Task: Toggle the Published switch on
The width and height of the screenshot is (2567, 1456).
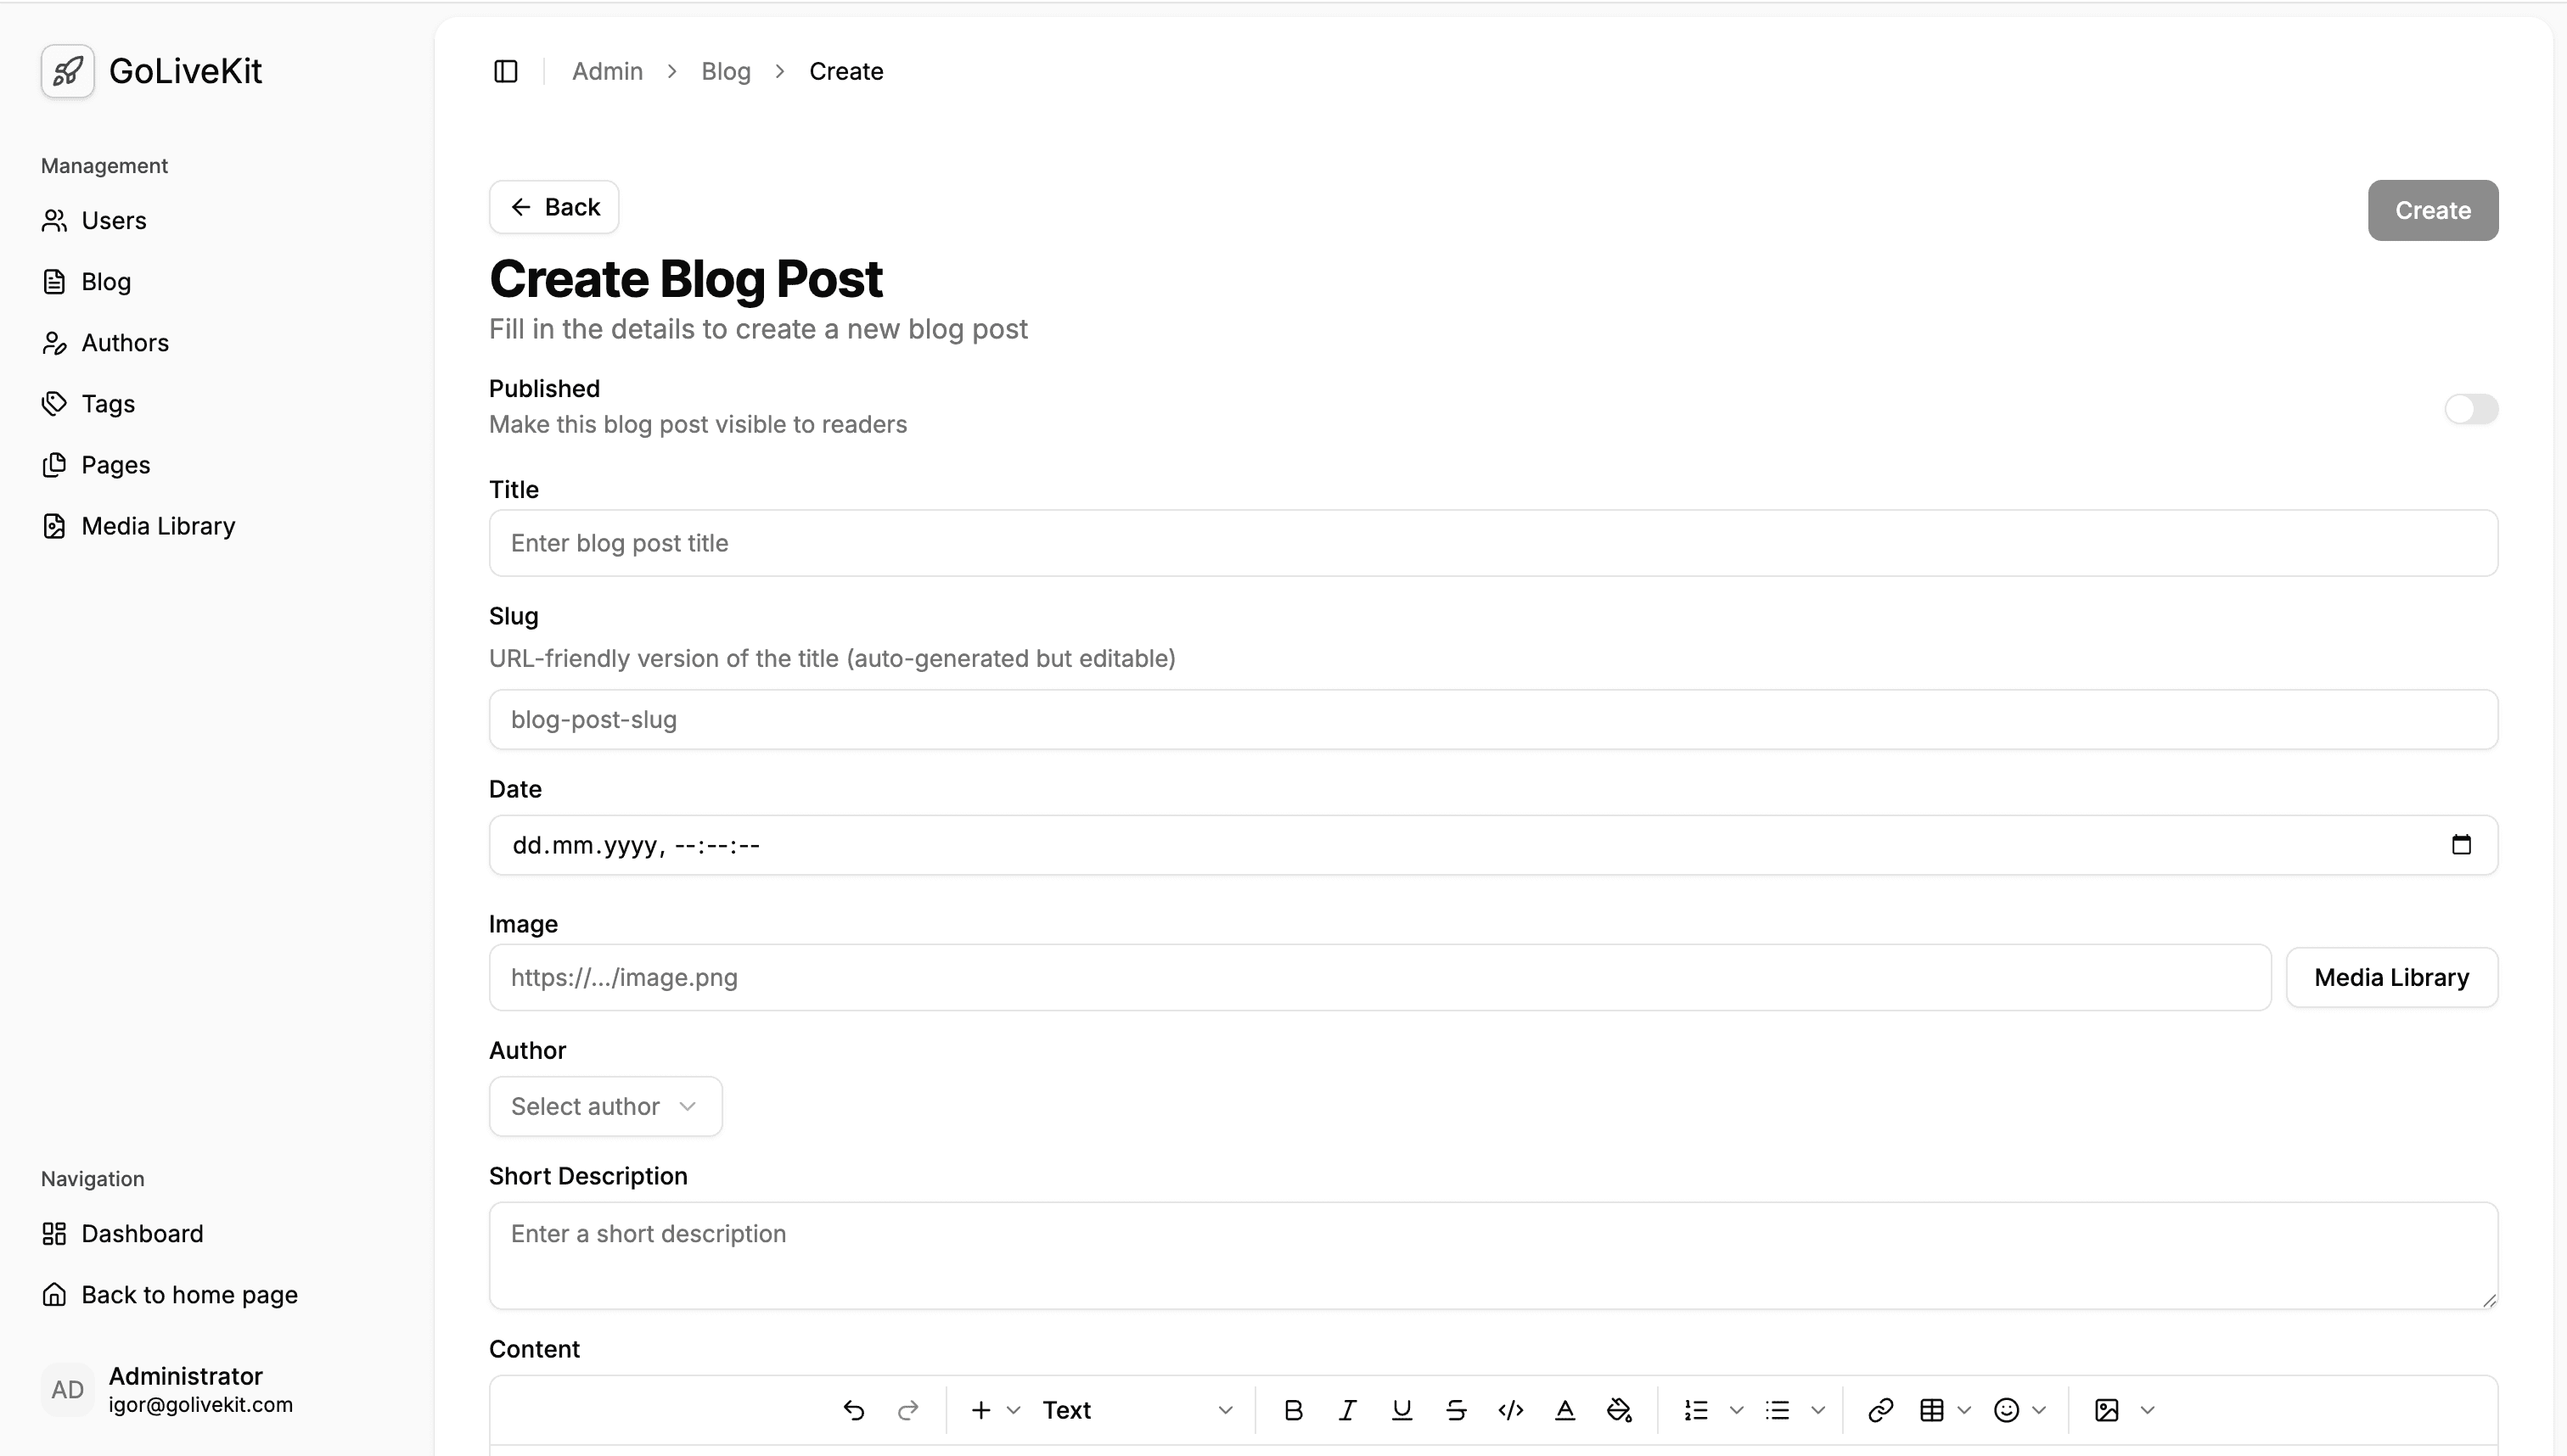Action: [x=2472, y=409]
